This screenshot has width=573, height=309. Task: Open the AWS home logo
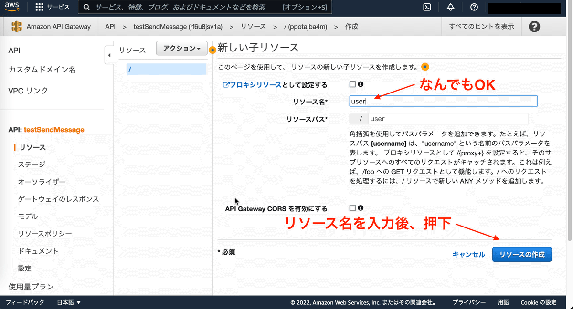coord(12,7)
